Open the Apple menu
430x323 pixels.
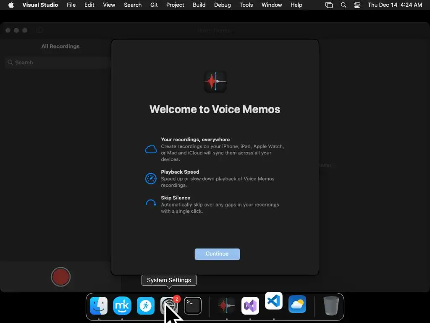pos(11,5)
